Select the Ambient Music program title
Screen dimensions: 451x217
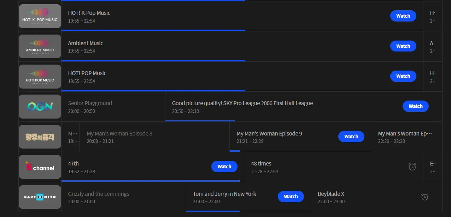(x=86, y=43)
